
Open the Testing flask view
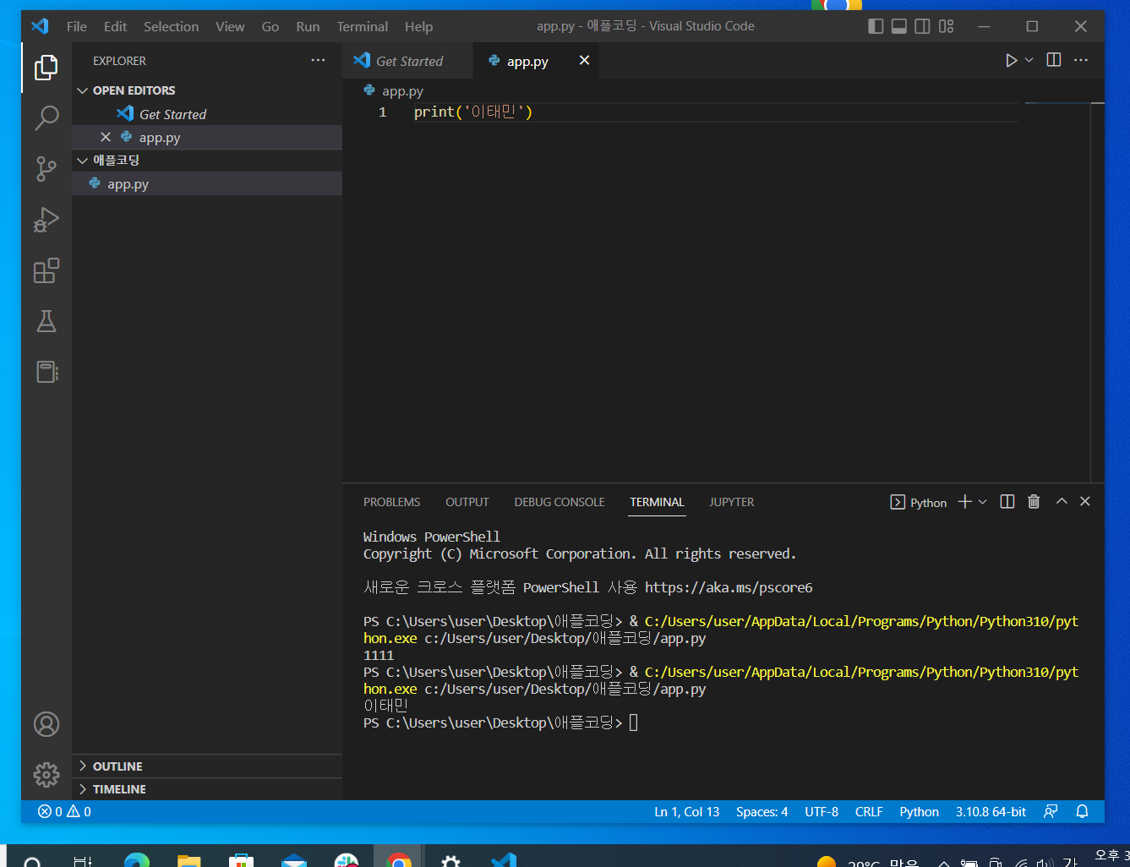pyautogui.click(x=46, y=321)
